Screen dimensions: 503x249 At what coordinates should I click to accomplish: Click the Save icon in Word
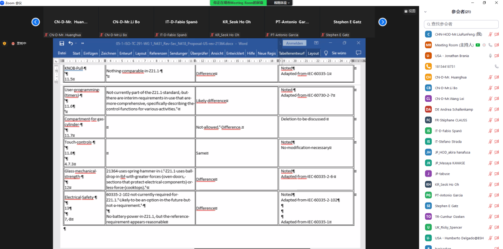point(61,43)
